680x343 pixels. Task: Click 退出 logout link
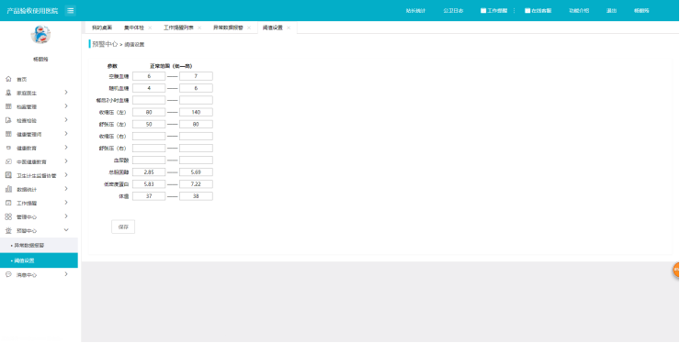coord(611,10)
